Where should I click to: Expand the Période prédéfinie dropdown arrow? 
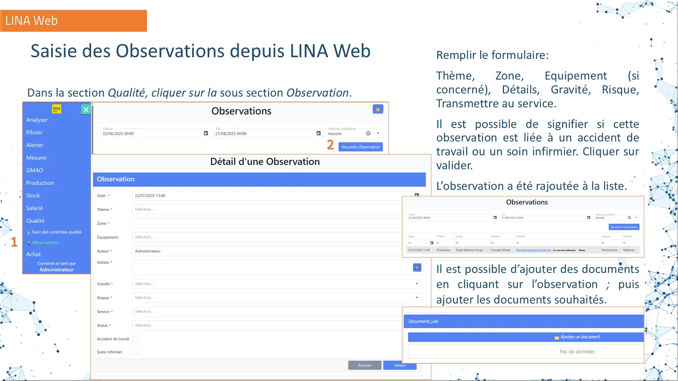(x=378, y=133)
